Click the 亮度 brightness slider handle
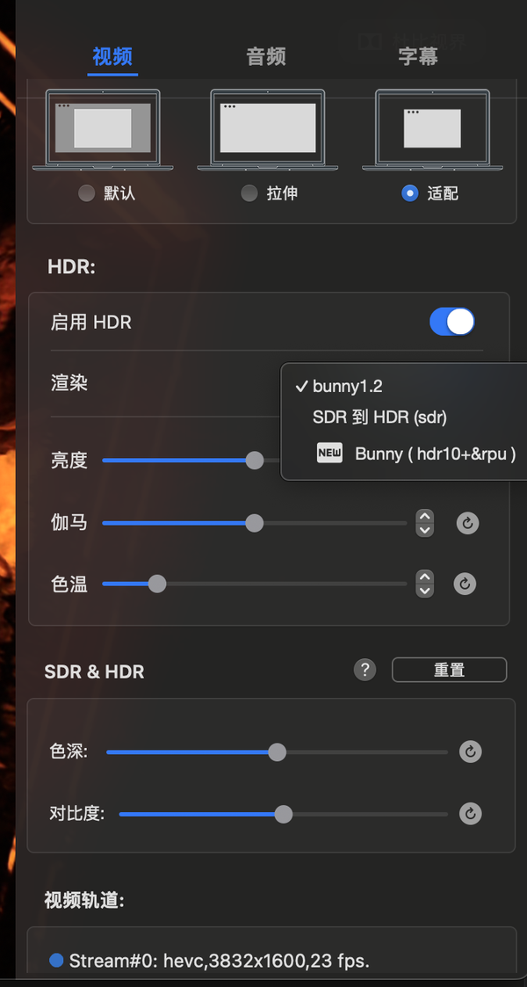 coord(254,460)
